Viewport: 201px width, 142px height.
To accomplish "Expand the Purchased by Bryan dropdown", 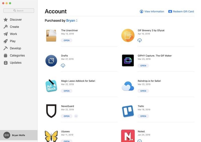I will (72, 21).
